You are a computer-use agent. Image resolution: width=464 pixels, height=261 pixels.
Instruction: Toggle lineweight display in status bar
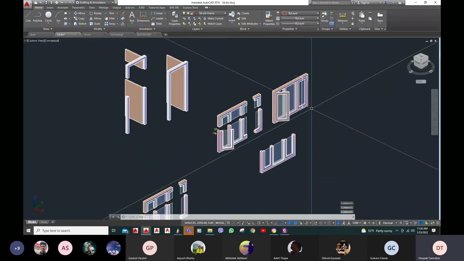click(x=290, y=223)
